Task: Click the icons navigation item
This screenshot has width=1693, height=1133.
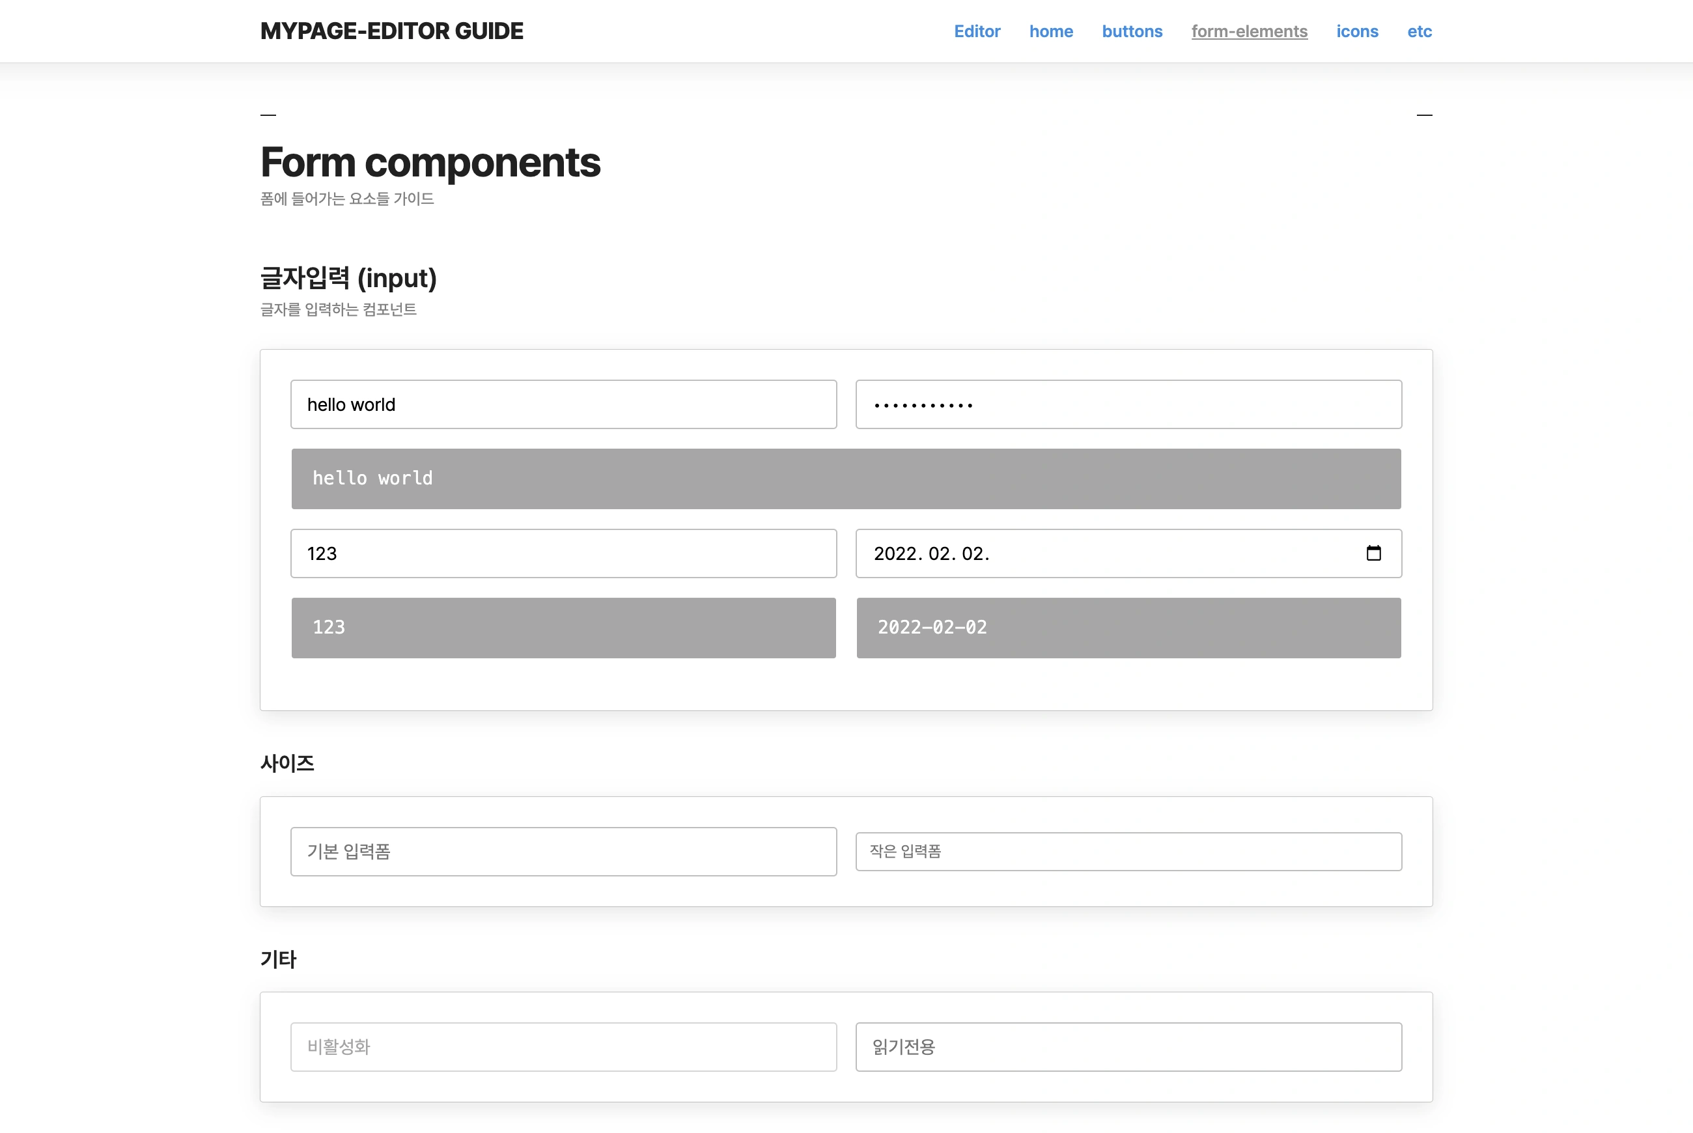Action: click(x=1356, y=32)
